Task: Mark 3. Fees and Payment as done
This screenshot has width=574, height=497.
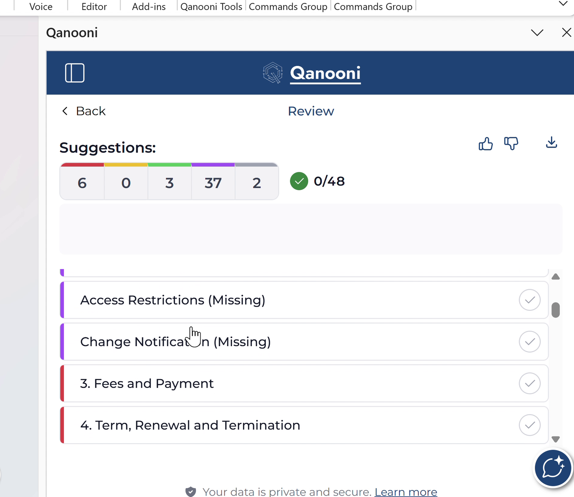Action: 530,383
